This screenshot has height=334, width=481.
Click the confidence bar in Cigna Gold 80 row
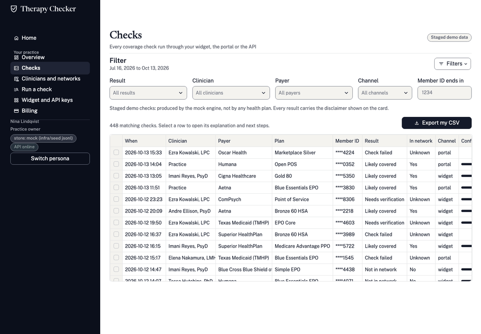[x=466, y=176]
